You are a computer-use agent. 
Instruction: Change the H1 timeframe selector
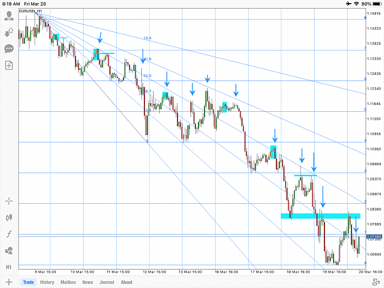point(9,267)
